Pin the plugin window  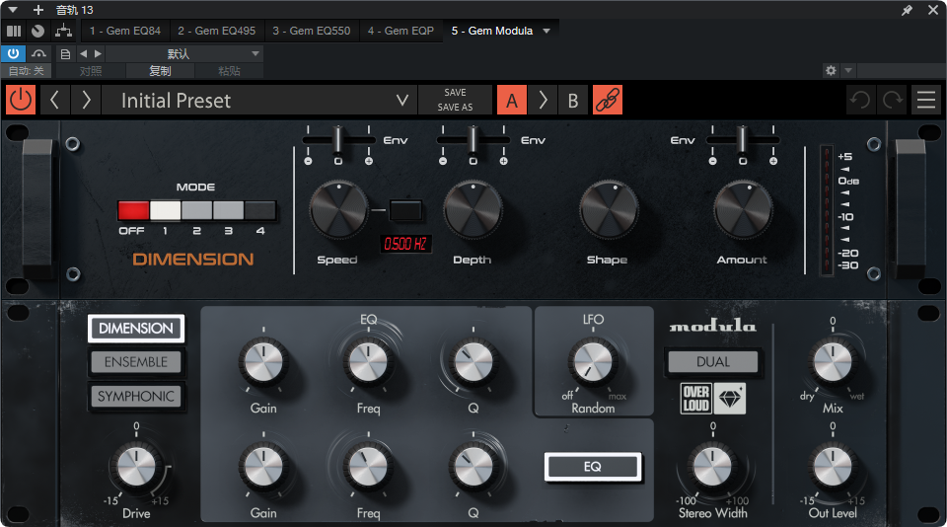(x=907, y=10)
